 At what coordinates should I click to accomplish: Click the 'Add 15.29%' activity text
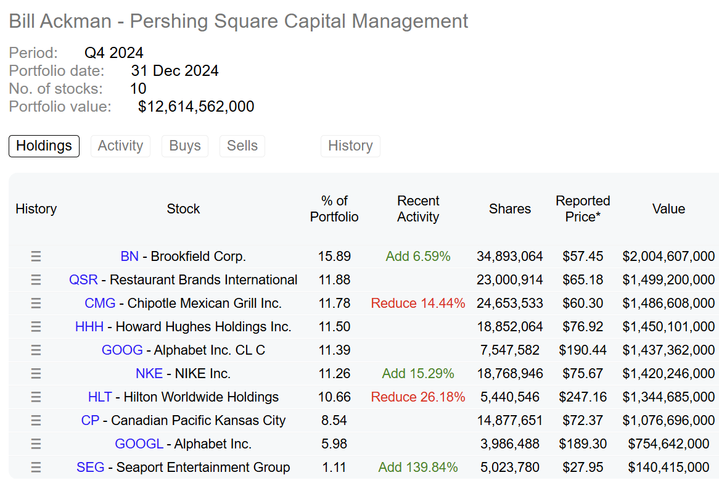418,373
